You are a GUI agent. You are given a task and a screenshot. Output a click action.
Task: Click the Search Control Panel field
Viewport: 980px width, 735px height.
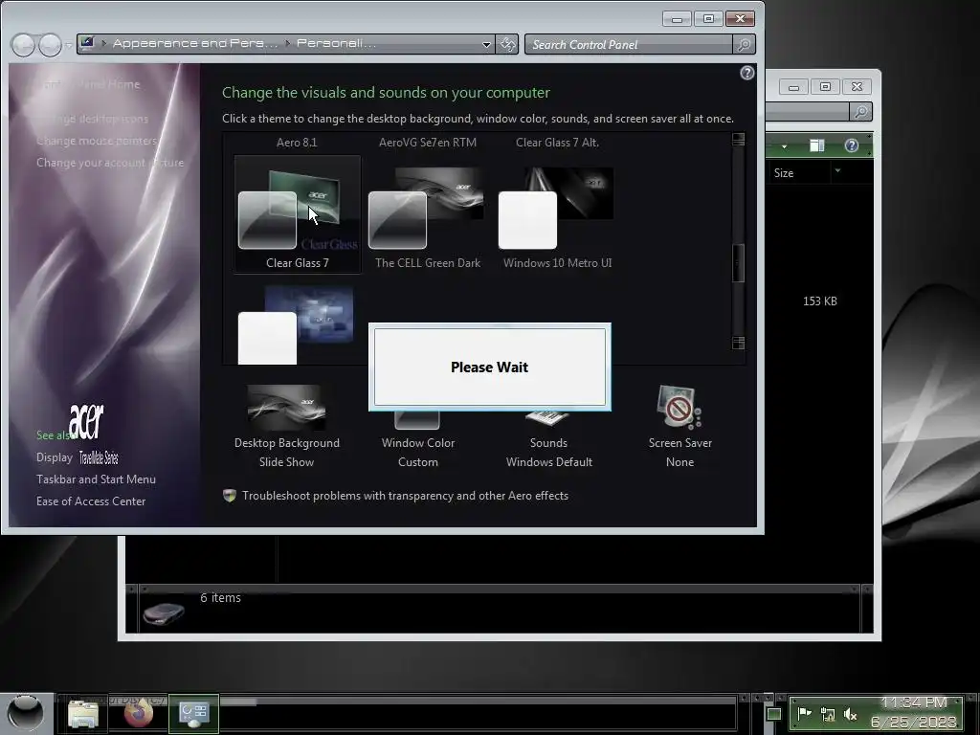[x=628, y=44]
